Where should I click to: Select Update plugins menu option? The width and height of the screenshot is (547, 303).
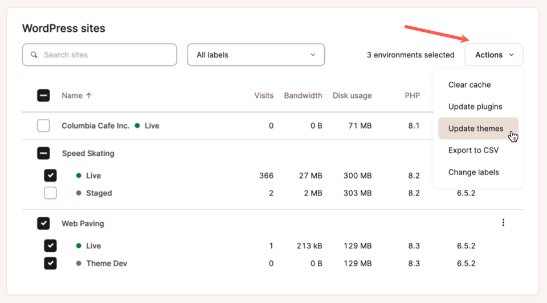pyautogui.click(x=475, y=107)
